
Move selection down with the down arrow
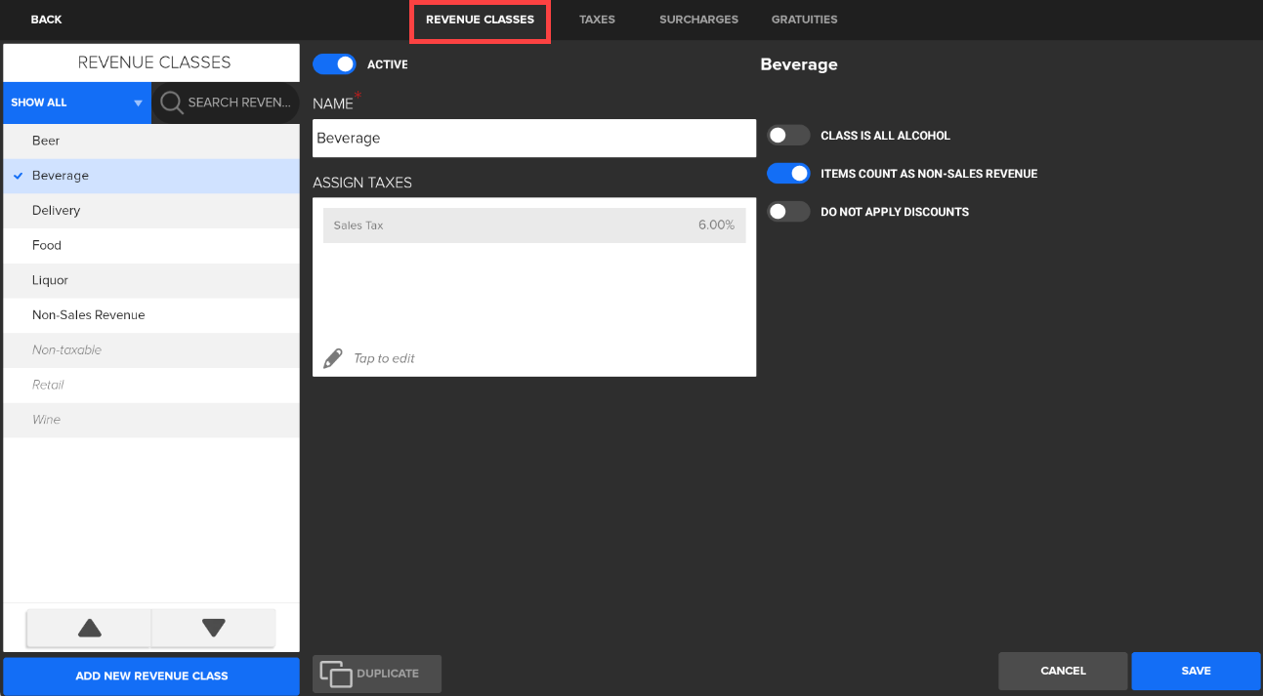coord(214,628)
